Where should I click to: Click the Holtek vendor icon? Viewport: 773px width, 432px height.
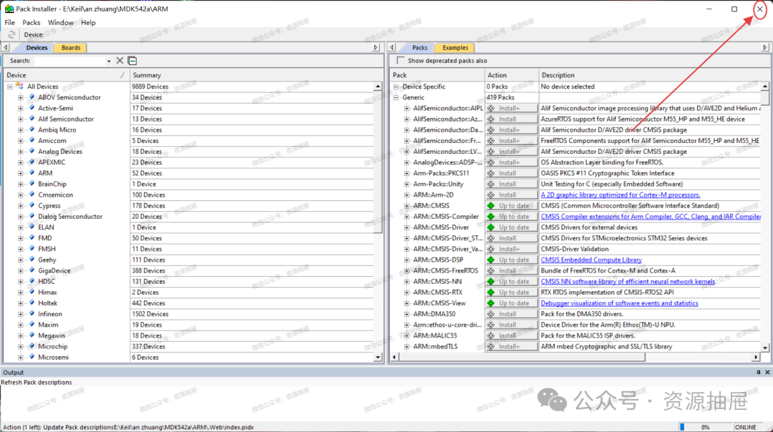click(x=32, y=303)
